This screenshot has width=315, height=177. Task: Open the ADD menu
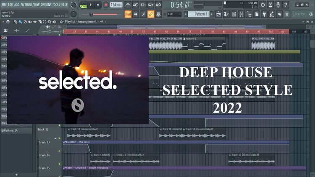pyautogui.click(x=17, y=5)
